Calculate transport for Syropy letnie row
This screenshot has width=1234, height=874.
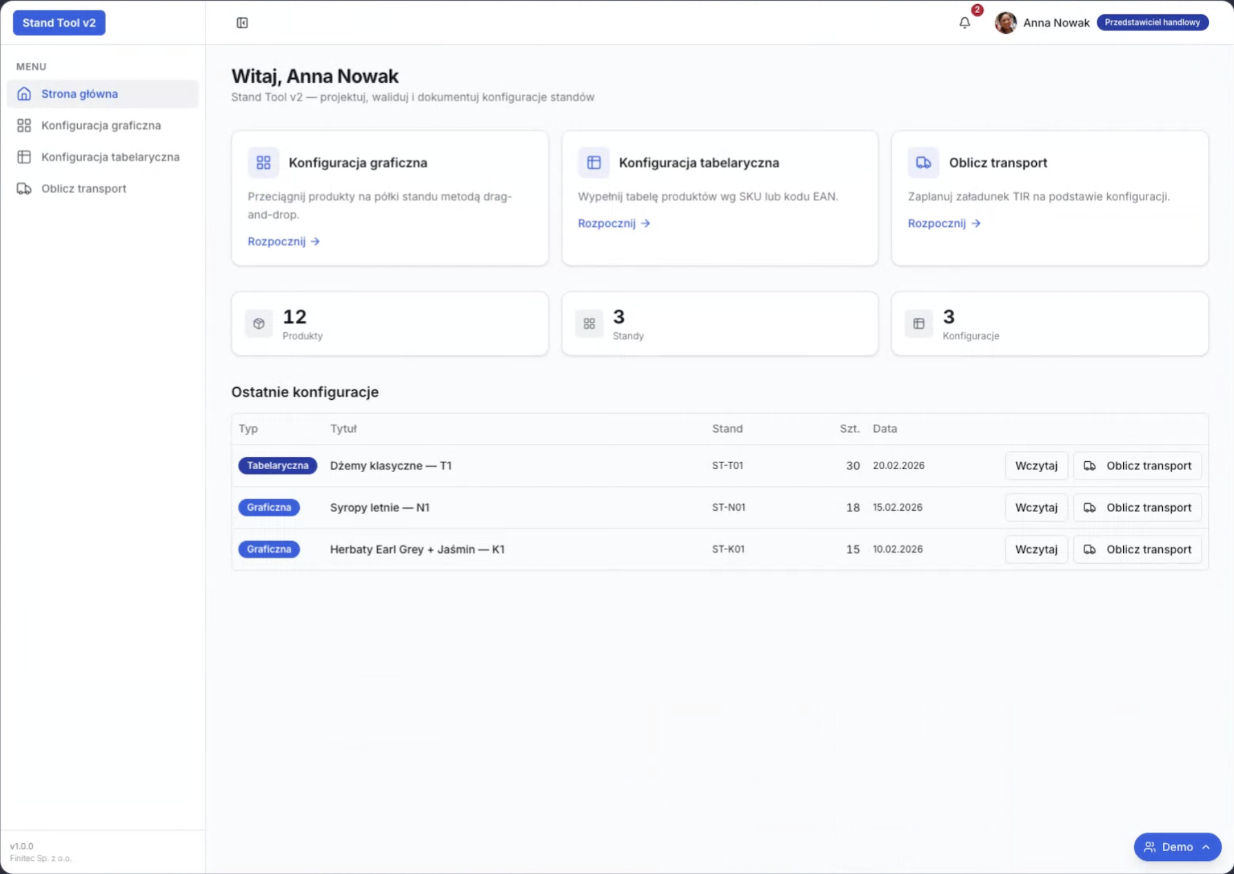pyautogui.click(x=1137, y=508)
